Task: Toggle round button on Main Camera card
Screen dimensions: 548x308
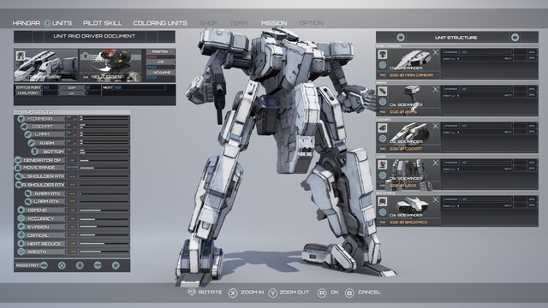Action: click(x=383, y=65)
